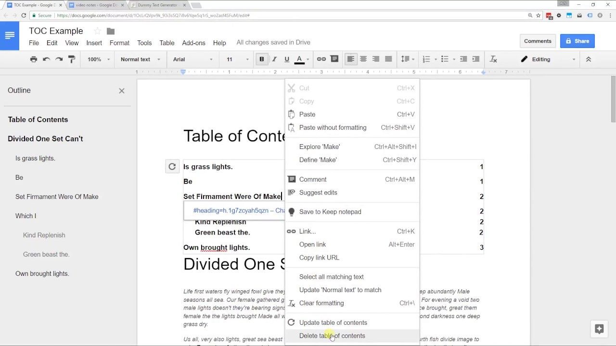Click the clear formatting toolbar icon
This screenshot has width=616, height=346.
493,59
